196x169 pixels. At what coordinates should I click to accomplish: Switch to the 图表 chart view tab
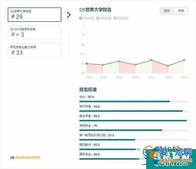pos(167,11)
